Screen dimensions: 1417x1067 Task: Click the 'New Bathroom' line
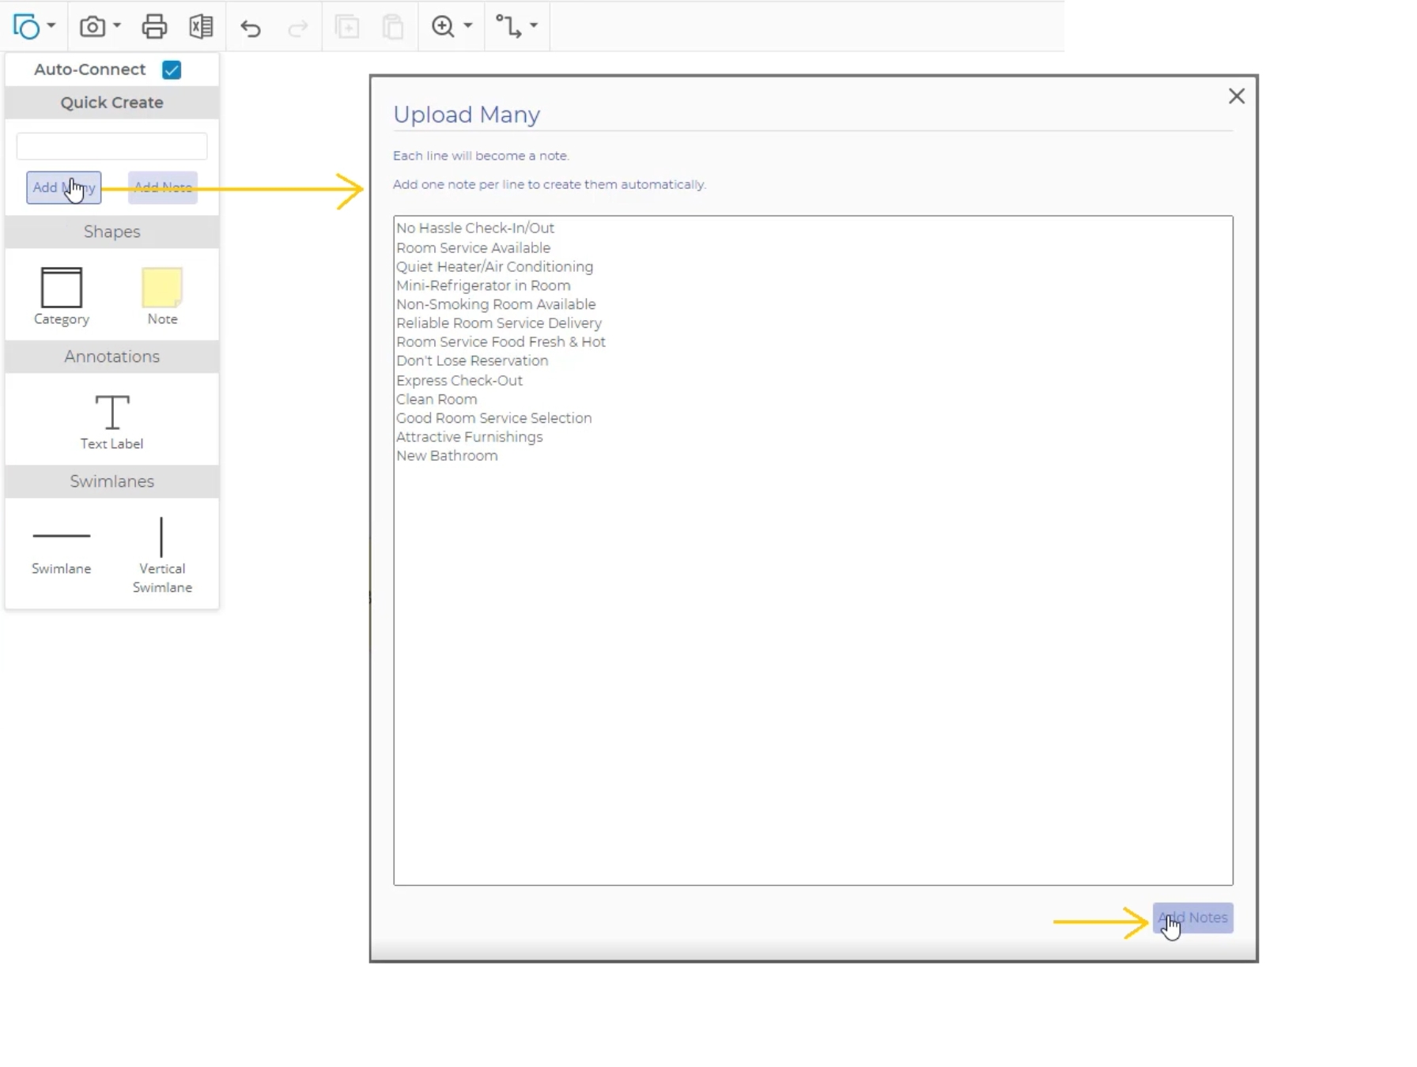(447, 456)
